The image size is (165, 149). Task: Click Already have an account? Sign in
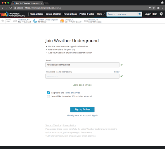click(82, 115)
